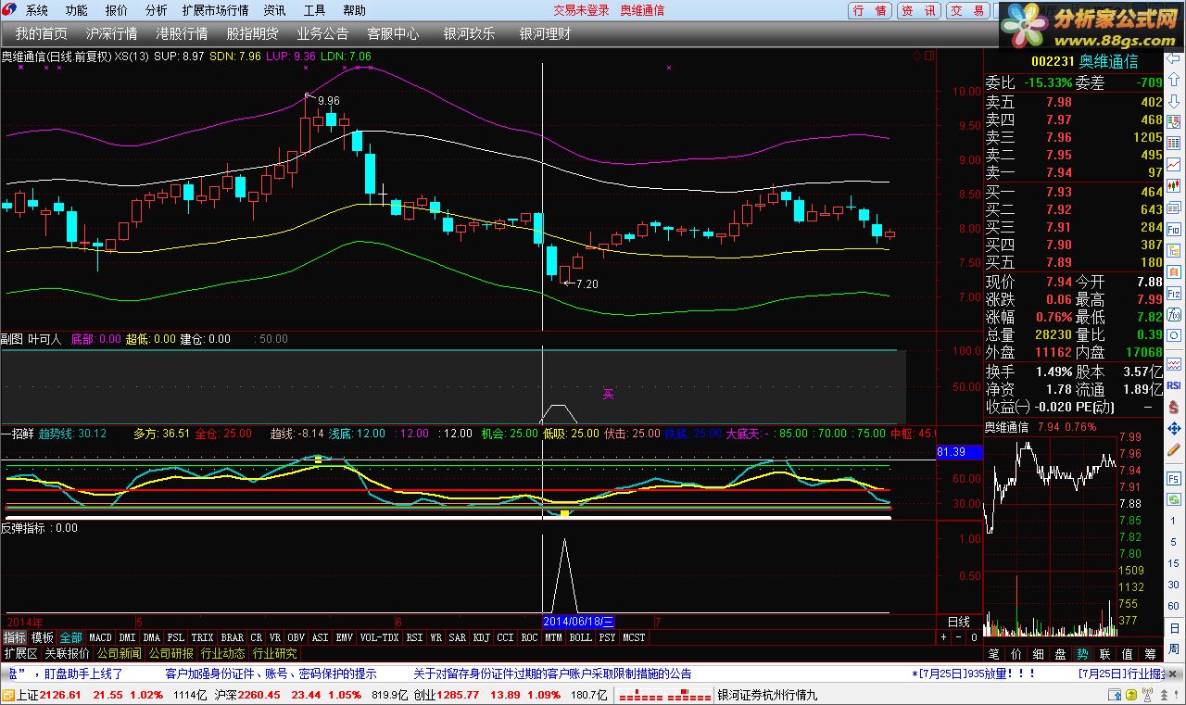
Task: Open 行业研究 tab
Action: [275, 653]
